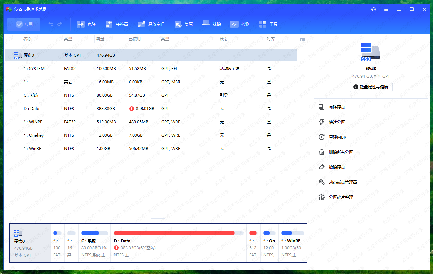Select Delete All Partitions (删除所有分区)

click(x=341, y=152)
